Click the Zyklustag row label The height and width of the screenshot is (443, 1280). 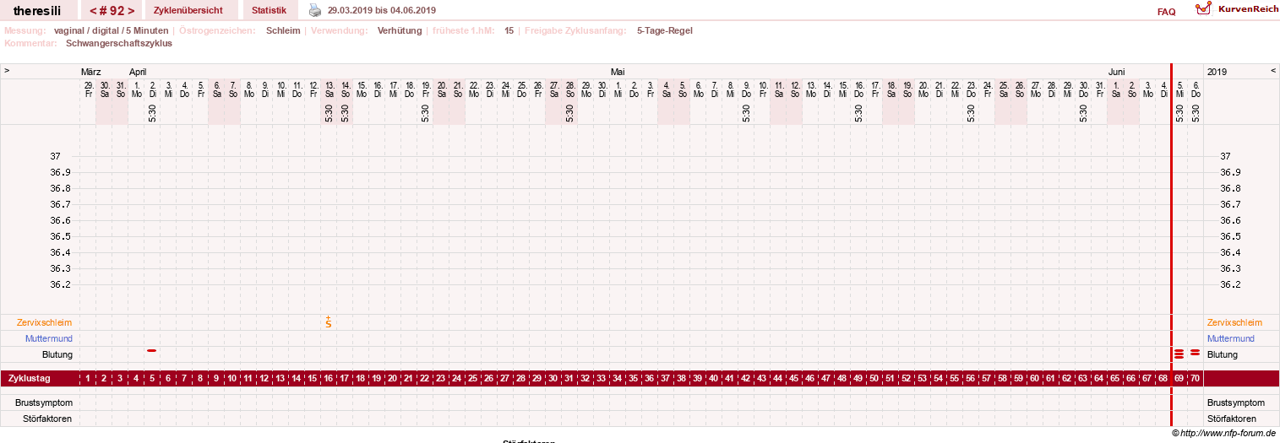[29, 379]
